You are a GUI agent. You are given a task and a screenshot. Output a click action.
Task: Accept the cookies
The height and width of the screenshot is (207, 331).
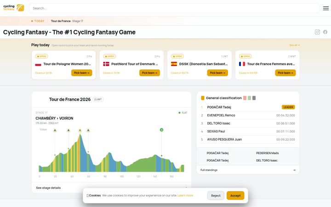point(235,195)
